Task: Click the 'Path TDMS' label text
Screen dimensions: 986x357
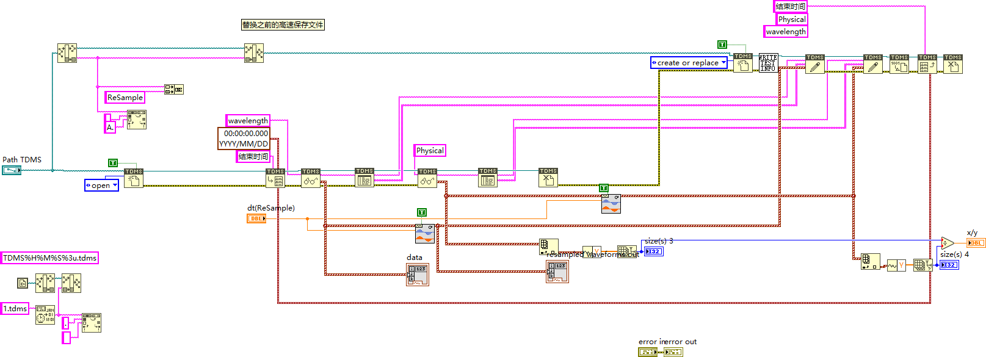Action: coord(22,160)
